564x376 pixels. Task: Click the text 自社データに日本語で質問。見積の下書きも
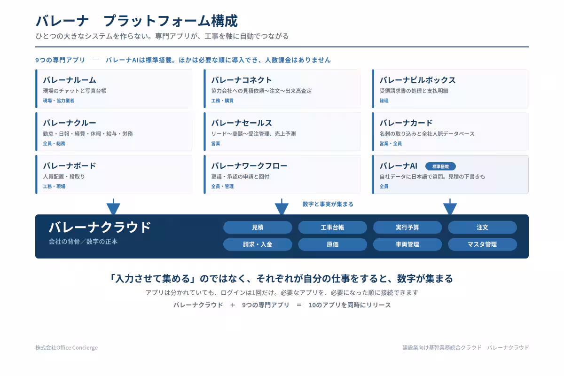[432, 177]
